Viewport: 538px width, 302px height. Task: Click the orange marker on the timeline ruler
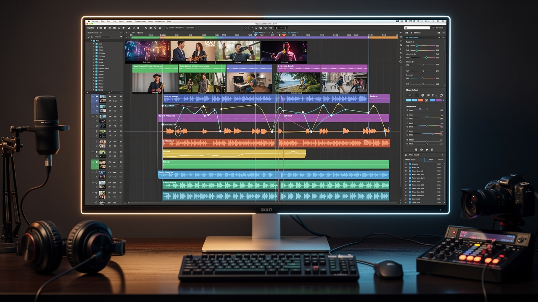click(284, 35)
